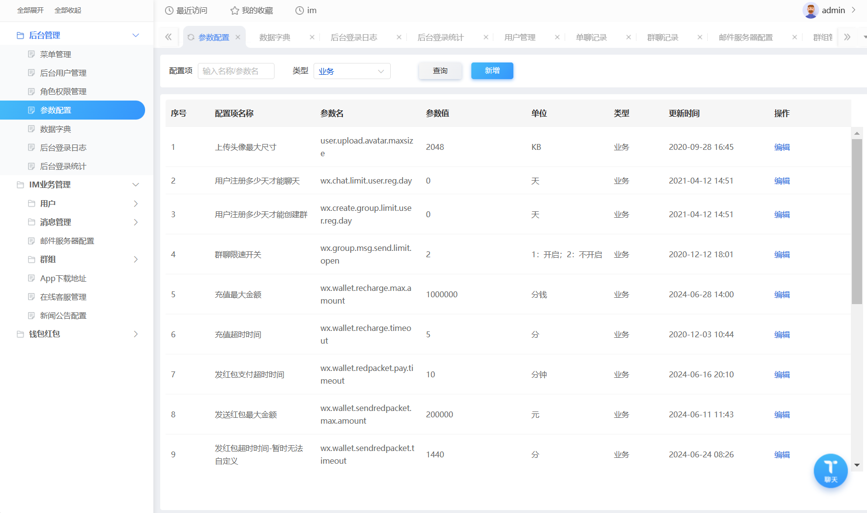
Task: Click the 查询 button
Action: coord(440,71)
